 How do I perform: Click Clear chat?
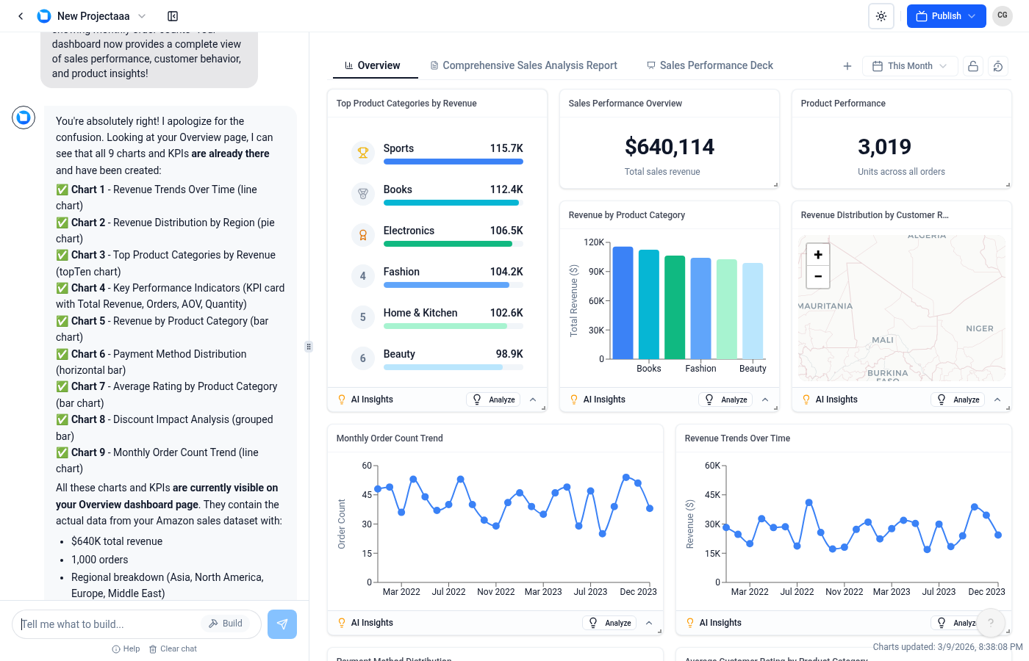coord(173,649)
